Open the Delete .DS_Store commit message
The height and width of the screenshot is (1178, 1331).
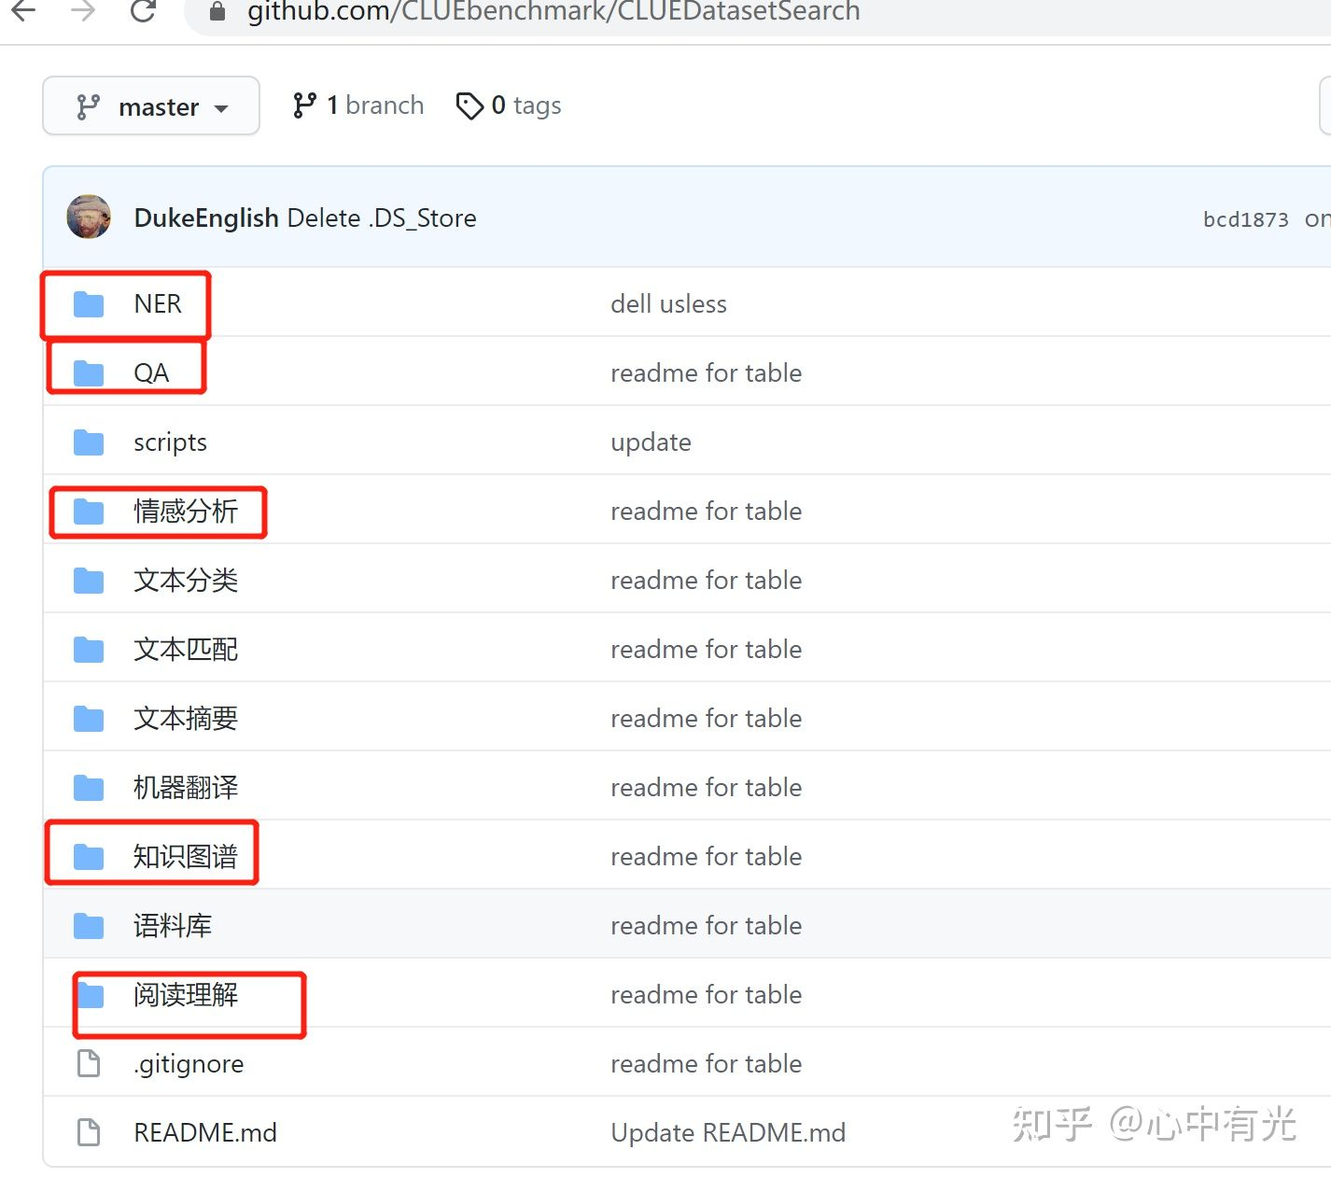[382, 218]
